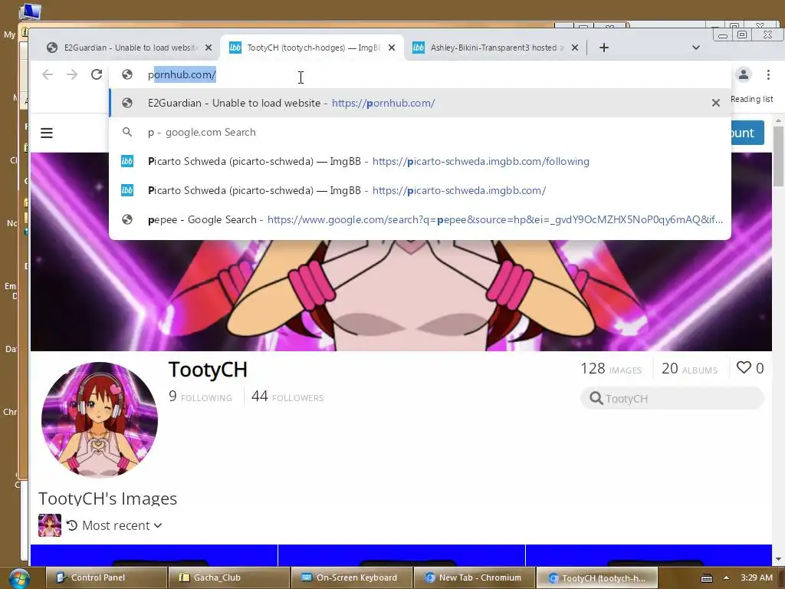
Task: Click the browser back arrow
Action: pyautogui.click(x=48, y=74)
